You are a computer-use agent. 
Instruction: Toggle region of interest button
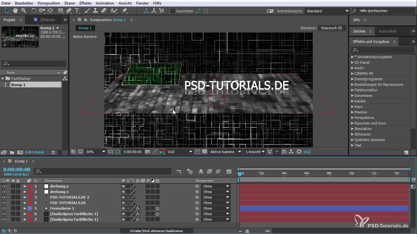point(197,152)
